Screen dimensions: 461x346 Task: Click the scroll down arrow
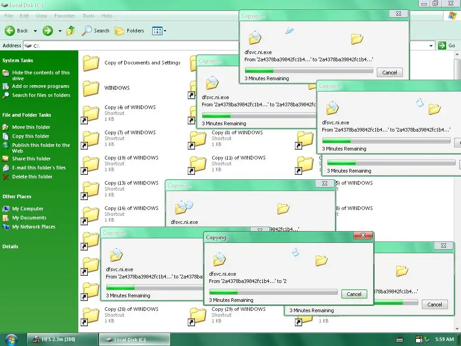click(x=457, y=329)
